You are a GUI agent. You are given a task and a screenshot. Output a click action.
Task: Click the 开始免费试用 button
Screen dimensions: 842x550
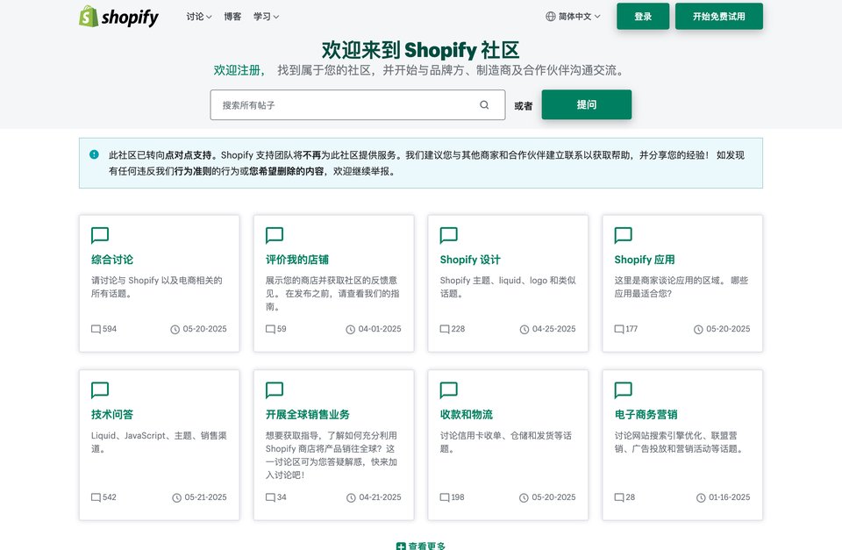coord(718,16)
